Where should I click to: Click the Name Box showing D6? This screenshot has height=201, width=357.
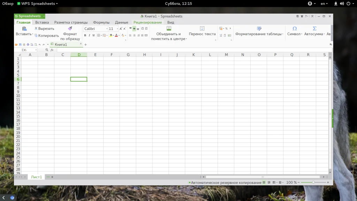(x=24, y=50)
